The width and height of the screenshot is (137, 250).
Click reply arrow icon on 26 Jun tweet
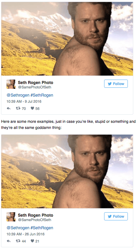point(8,241)
